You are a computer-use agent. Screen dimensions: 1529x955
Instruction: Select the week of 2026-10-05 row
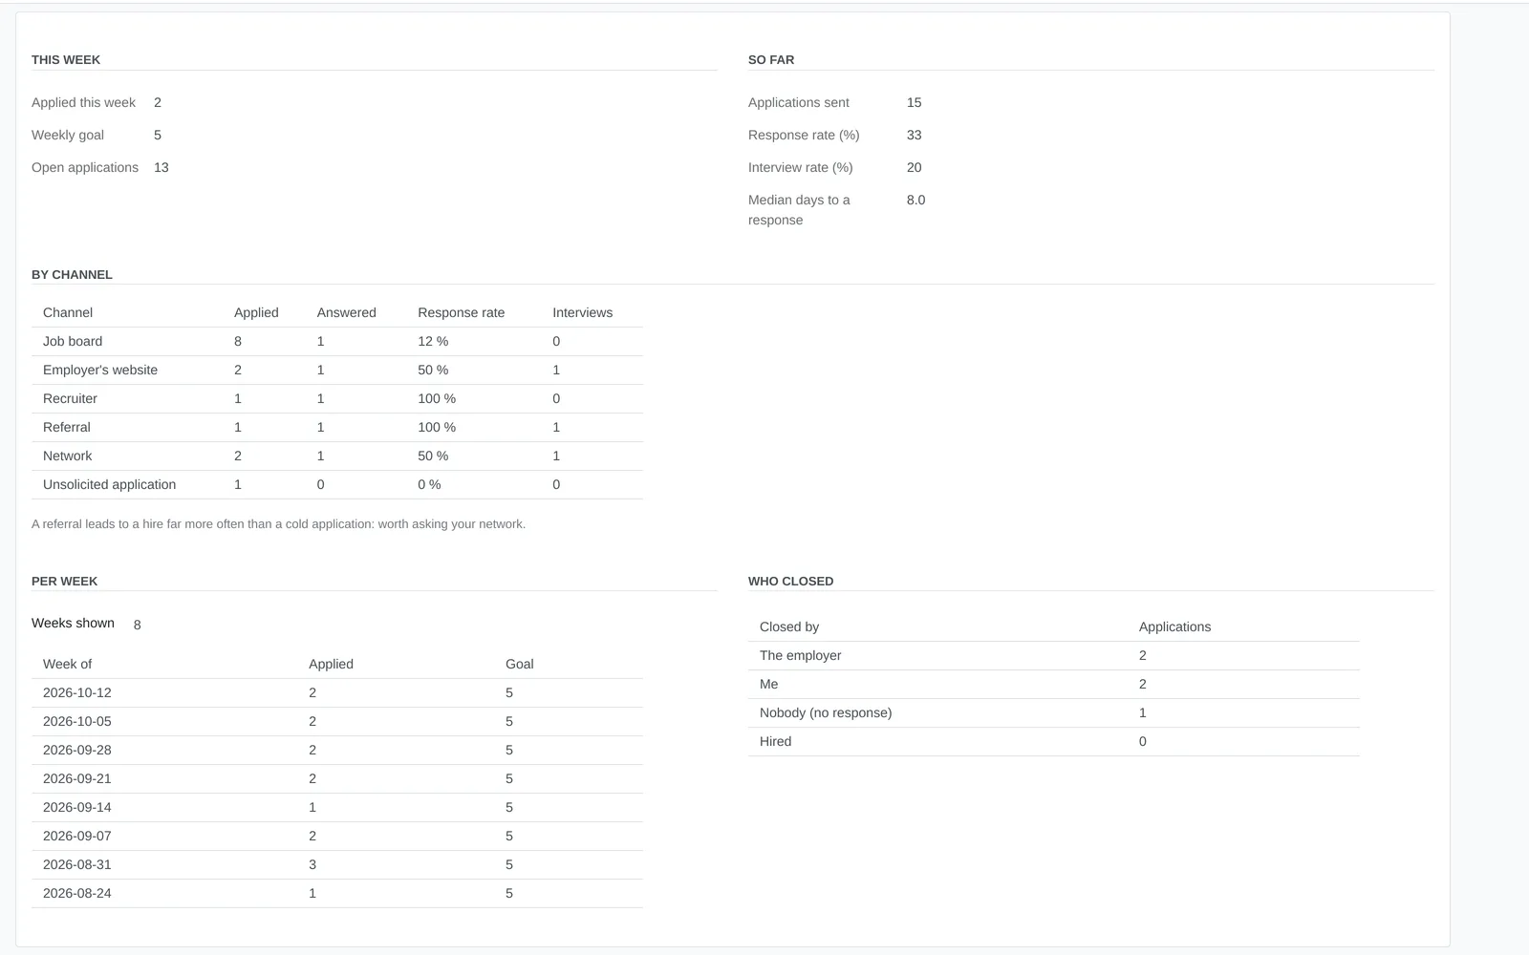coord(337,721)
